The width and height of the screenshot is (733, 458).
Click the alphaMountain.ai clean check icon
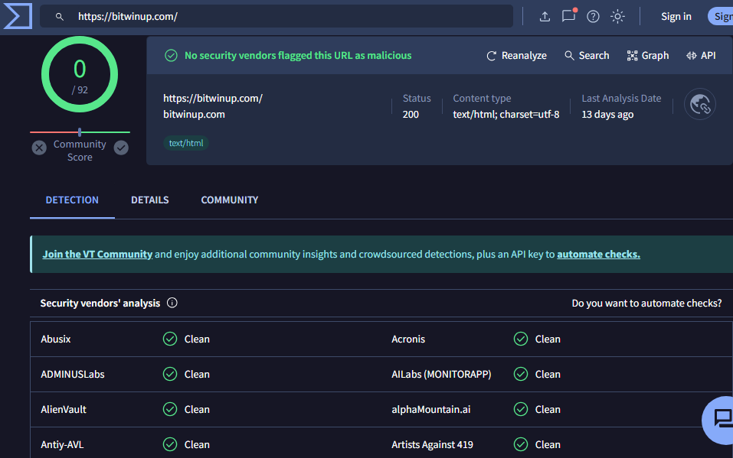click(x=521, y=409)
